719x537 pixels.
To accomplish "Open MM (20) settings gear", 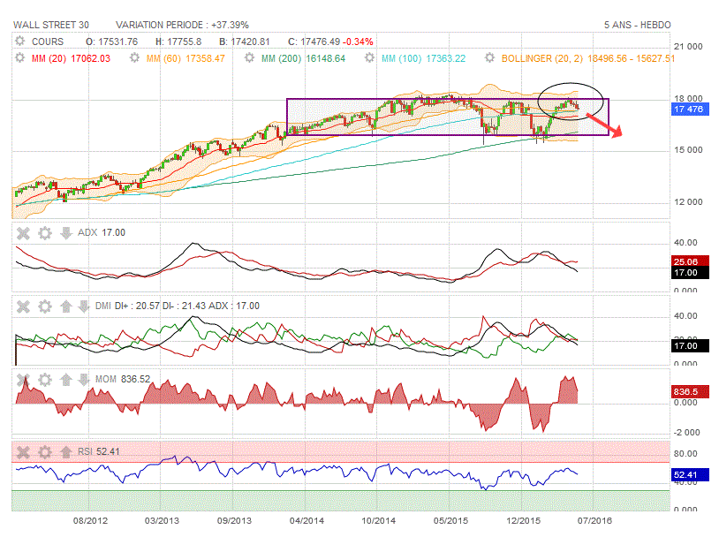I will (x=19, y=58).
